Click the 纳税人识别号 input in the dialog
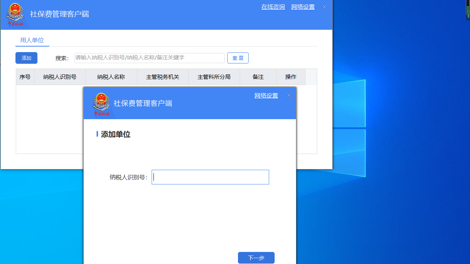This screenshot has height=264, width=470. tap(210, 177)
